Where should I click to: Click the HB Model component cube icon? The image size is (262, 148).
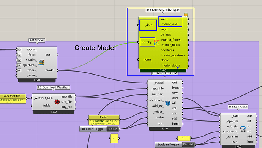coord(41,63)
